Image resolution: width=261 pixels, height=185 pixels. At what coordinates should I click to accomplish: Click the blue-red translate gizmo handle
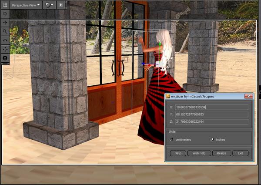pyautogui.click(x=145, y=64)
